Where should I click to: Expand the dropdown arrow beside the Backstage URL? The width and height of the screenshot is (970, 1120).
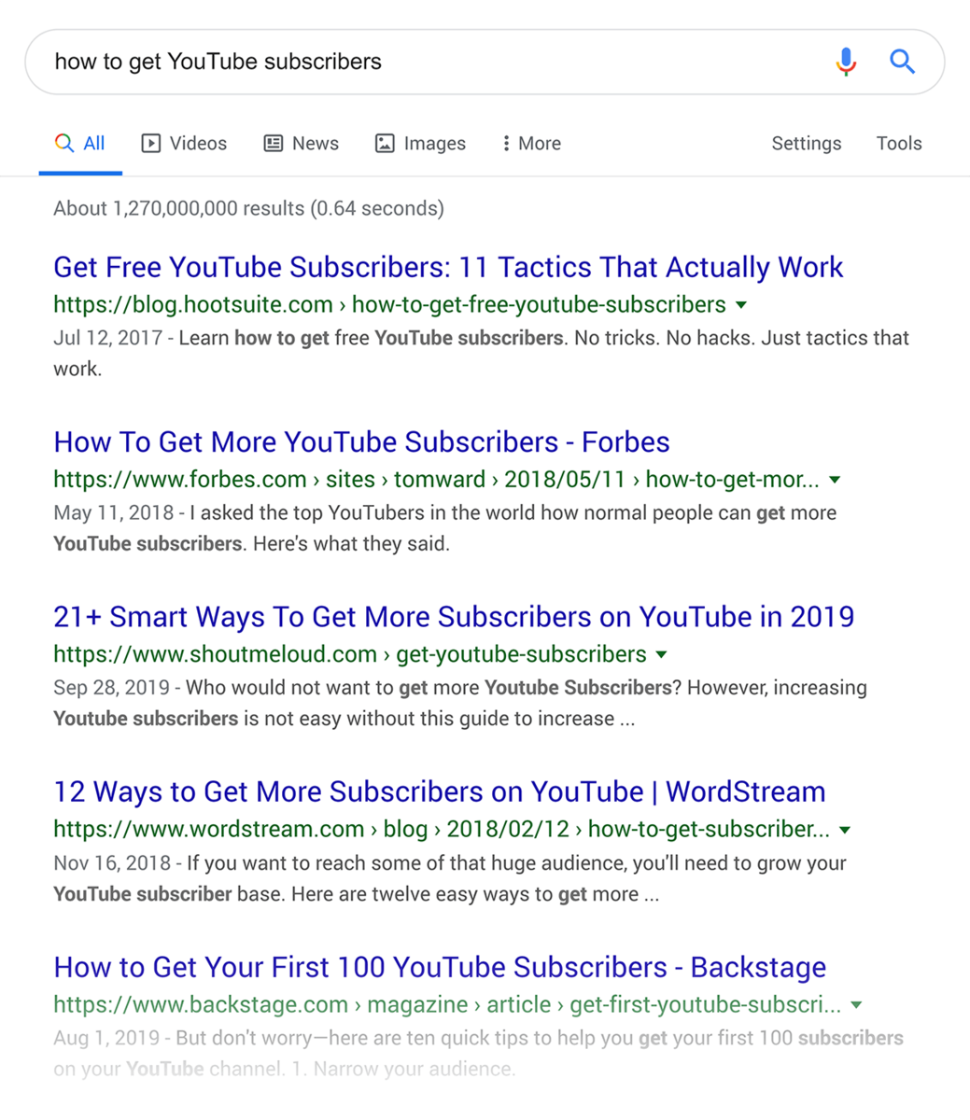pyautogui.click(x=856, y=1005)
